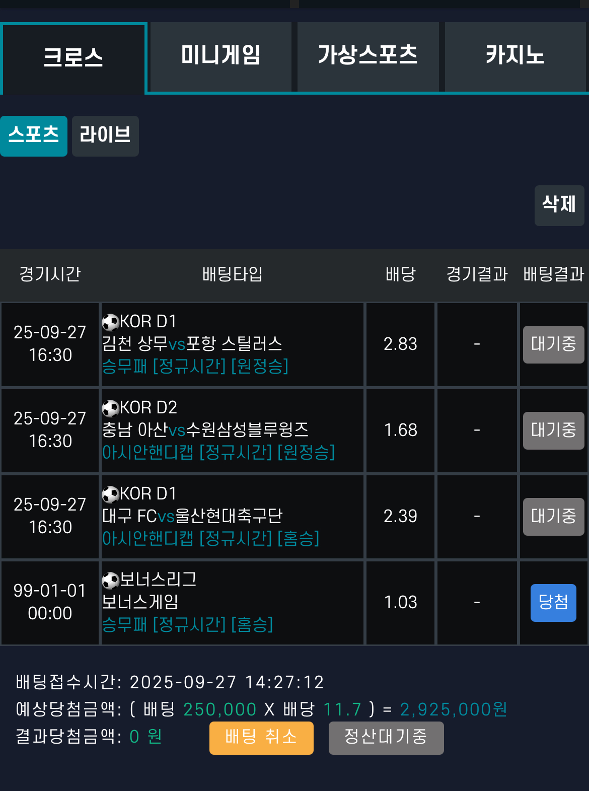The height and width of the screenshot is (791, 589).
Task: Open the 크로스 menu tab
Action: point(73,56)
